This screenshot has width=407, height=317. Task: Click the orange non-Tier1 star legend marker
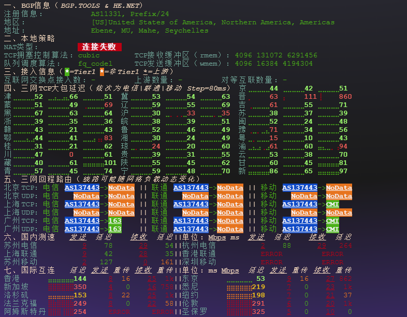tap(102, 72)
